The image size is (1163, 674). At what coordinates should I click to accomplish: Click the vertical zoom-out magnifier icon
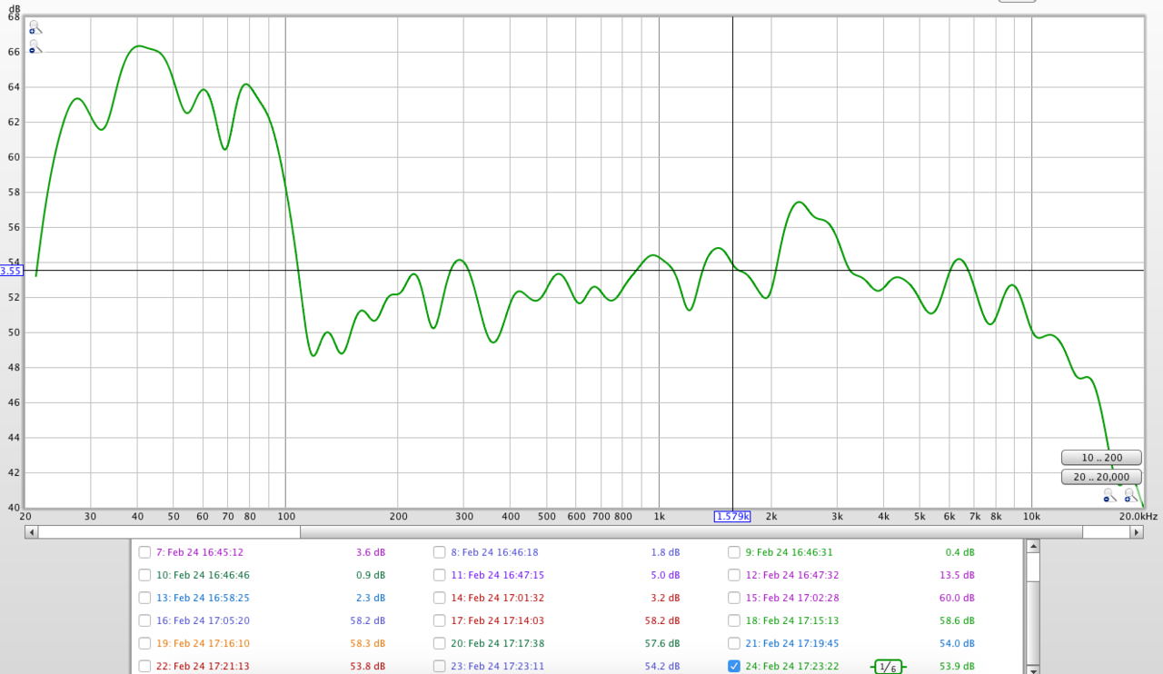tap(35, 46)
